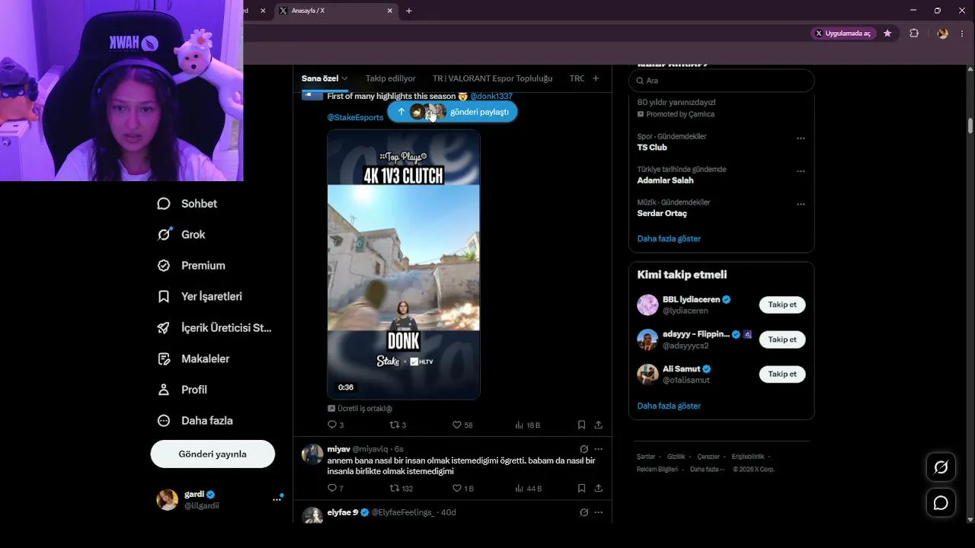Like the donk post with 58 likes
Image resolution: width=975 pixels, height=548 pixels.
[x=462, y=425]
